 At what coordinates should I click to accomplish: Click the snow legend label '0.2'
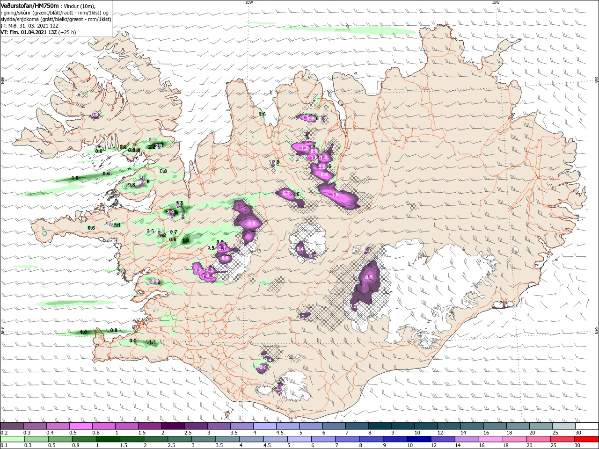click(4, 433)
